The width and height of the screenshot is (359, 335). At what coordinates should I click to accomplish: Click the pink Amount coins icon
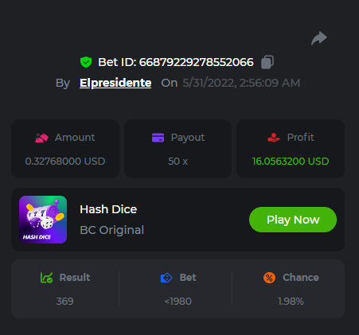[41, 138]
